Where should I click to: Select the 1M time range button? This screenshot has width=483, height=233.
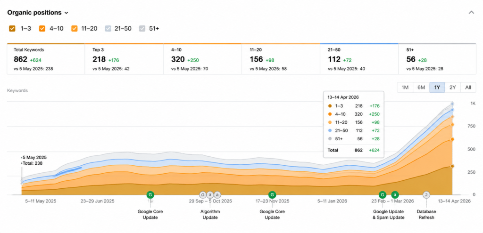click(x=405, y=87)
